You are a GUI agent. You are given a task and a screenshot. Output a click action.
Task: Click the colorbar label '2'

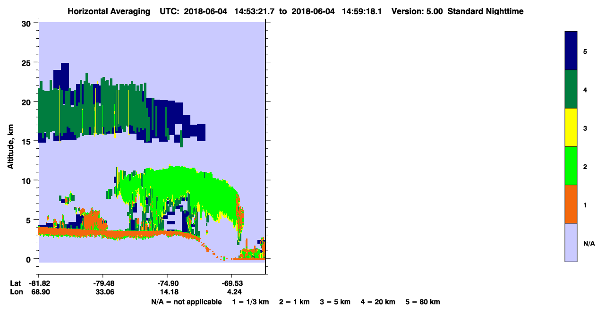tap(585, 167)
